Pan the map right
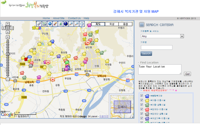200x125 pixels. coord(12,28)
